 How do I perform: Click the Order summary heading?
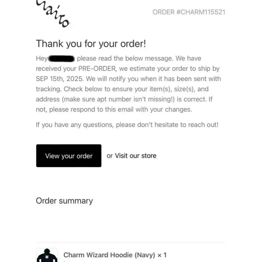[x=64, y=201]
